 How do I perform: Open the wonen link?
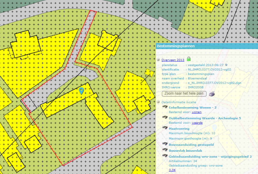(x=196, y=112)
